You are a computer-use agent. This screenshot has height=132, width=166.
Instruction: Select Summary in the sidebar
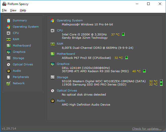tap(20, 20)
